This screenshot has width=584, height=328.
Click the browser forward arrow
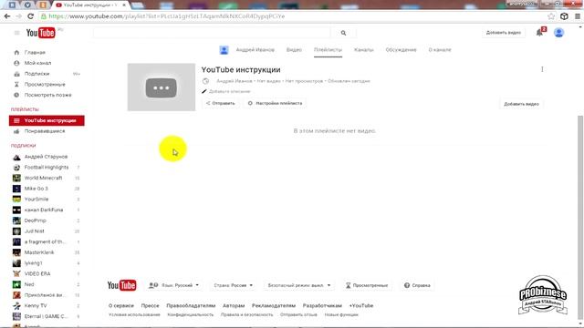(x=18, y=16)
